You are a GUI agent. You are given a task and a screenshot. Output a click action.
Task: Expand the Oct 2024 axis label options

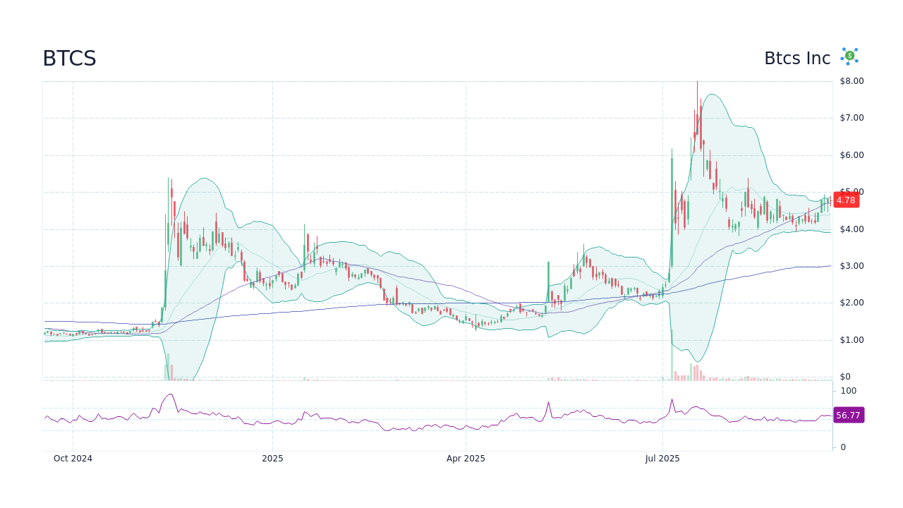pos(73,458)
